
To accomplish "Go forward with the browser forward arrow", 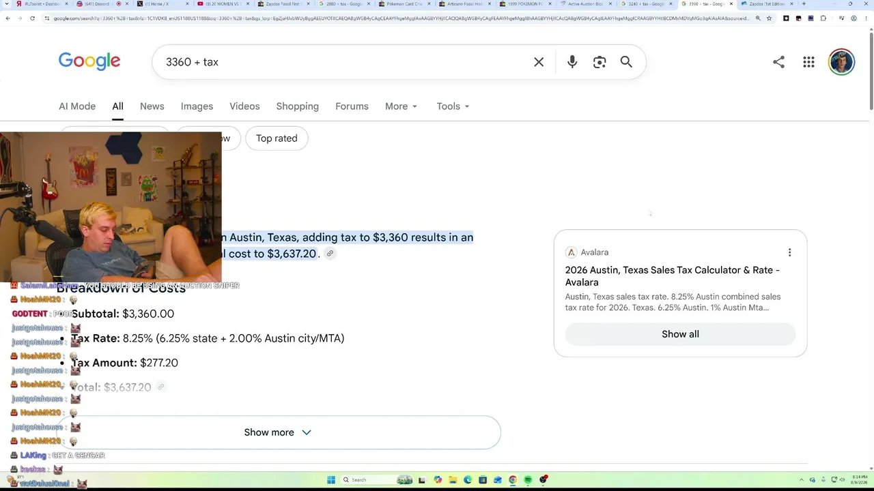I will click(x=20, y=18).
